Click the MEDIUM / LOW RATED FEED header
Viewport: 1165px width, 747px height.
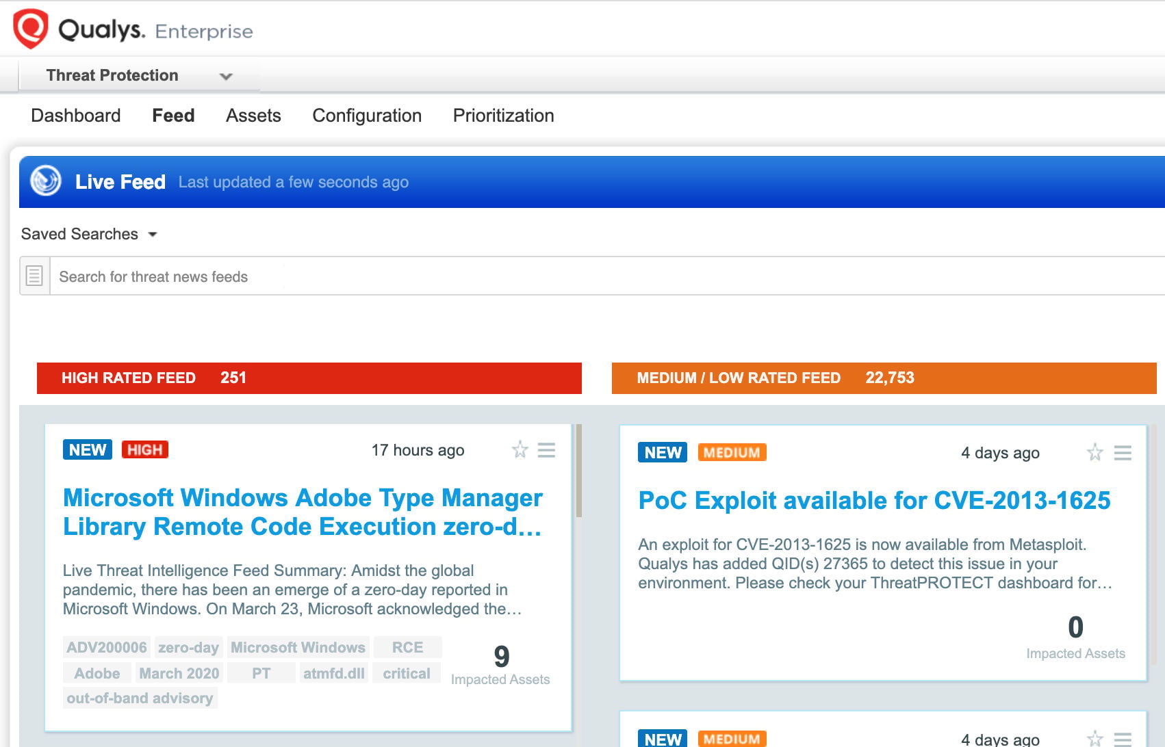click(884, 378)
